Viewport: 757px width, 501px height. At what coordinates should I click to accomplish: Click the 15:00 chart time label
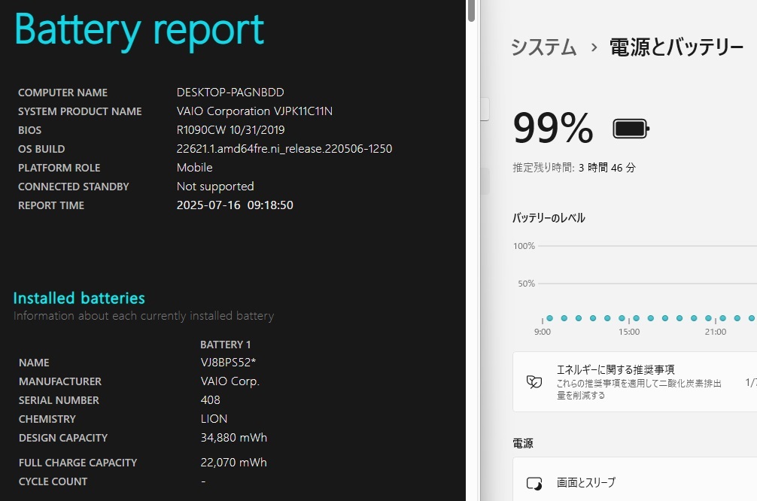[x=628, y=332]
